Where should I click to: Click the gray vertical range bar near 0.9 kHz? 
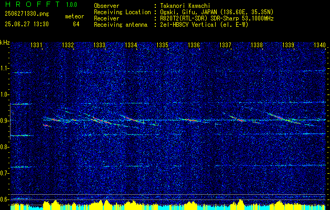click(x=10, y=121)
